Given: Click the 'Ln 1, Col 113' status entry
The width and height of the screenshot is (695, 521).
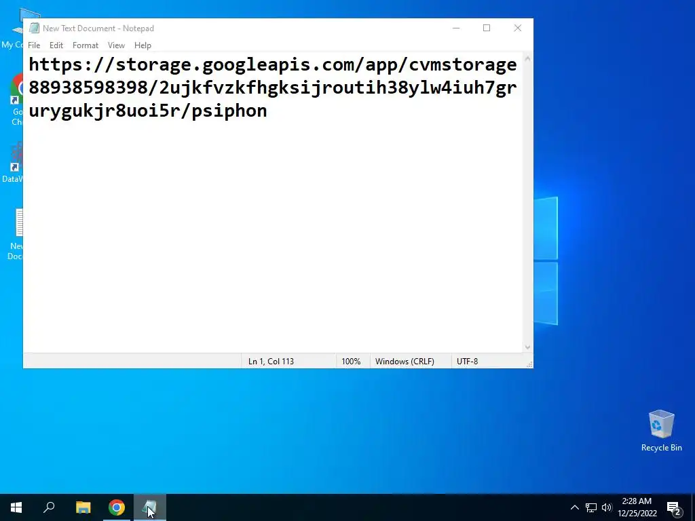Looking at the screenshot, I should 271,362.
